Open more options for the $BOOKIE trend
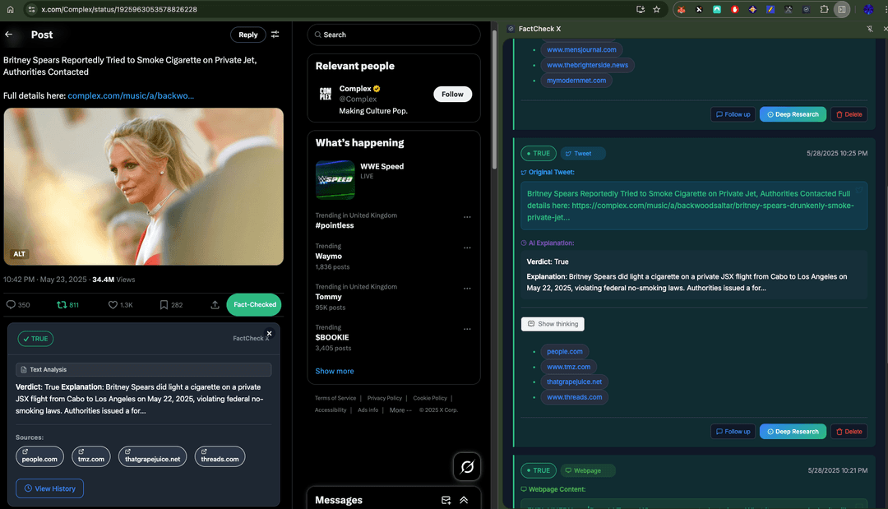888x509 pixels. pyautogui.click(x=467, y=329)
